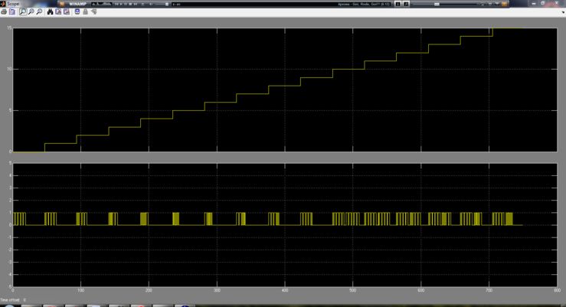Toggle the second Winamp mode button after title
The height and width of the screenshot is (307, 566).
click(407, 4)
